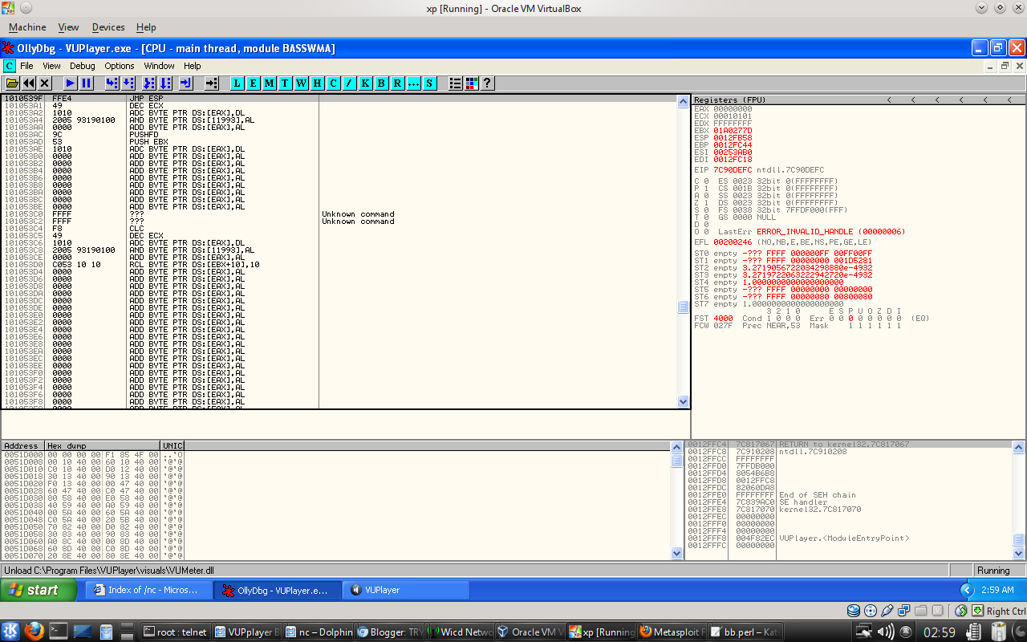Show Patches with the slash icon
The height and width of the screenshot is (642, 1027).
click(x=350, y=83)
